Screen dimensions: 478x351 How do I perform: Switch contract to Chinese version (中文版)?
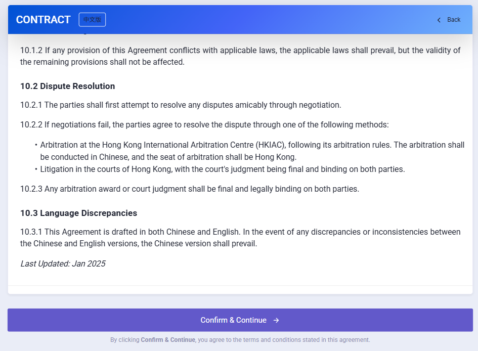pyautogui.click(x=92, y=20)
